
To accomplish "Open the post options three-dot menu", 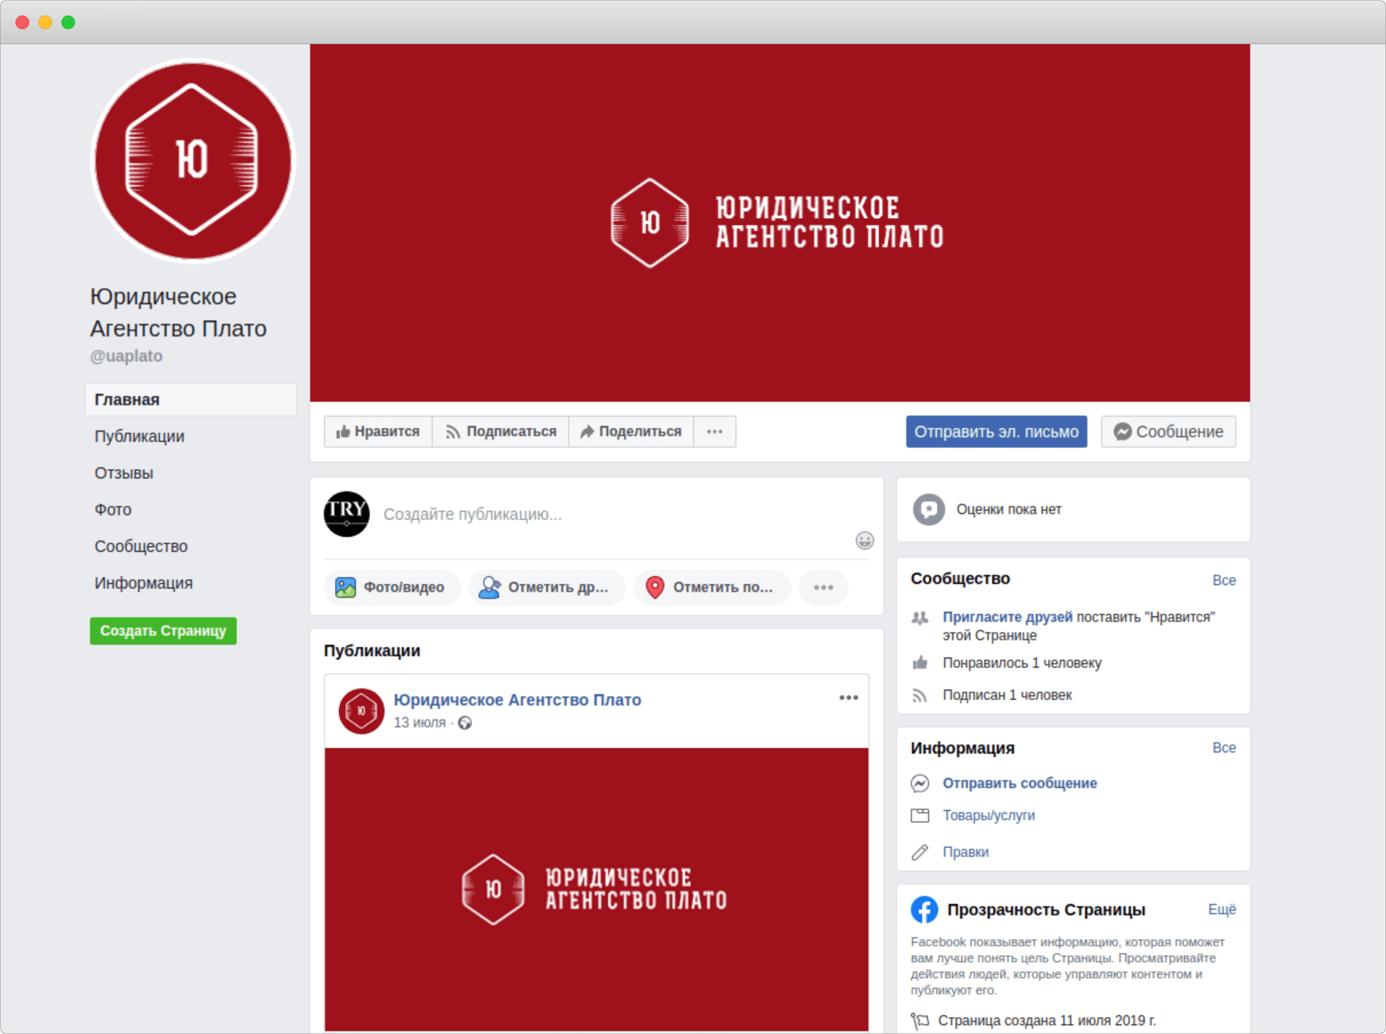I will 848,697.
